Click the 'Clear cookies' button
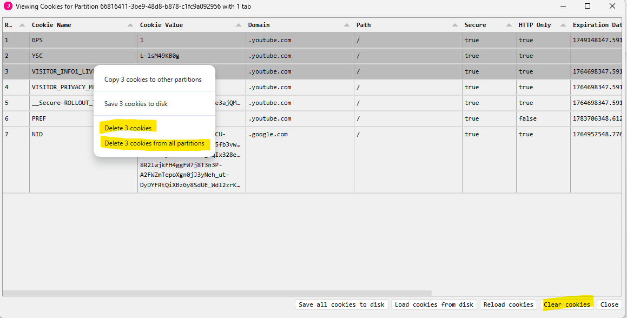 [566, 304]
